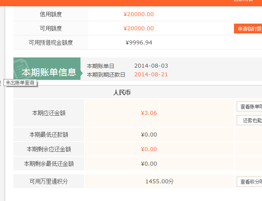The width and height of the screenshot is (262, 201).
Task: Click the 本期应还金额 row label
Action: click(49, 113)
